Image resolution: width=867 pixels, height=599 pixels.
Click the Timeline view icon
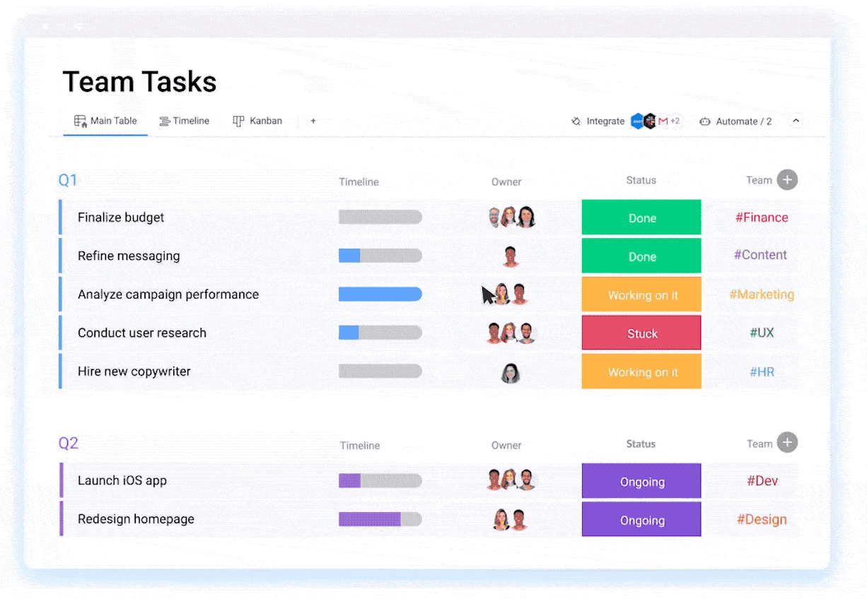(163, 121)
